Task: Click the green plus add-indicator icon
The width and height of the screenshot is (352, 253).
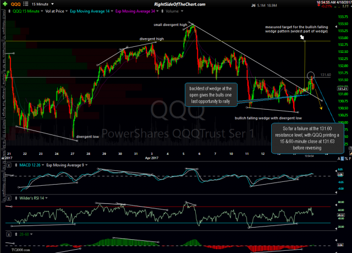Action: pyautogui.click(x=5, y=4)
